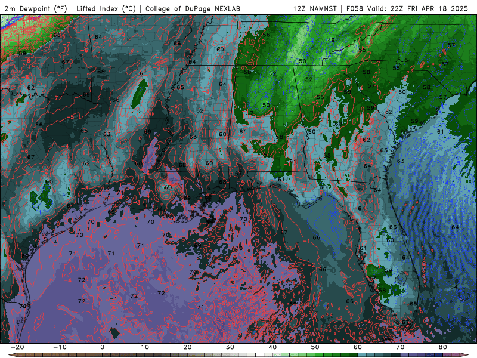477x358 pixels.
Task: Click the "12Z NAMNST" model run label
Action: click(x=315, y=8)
